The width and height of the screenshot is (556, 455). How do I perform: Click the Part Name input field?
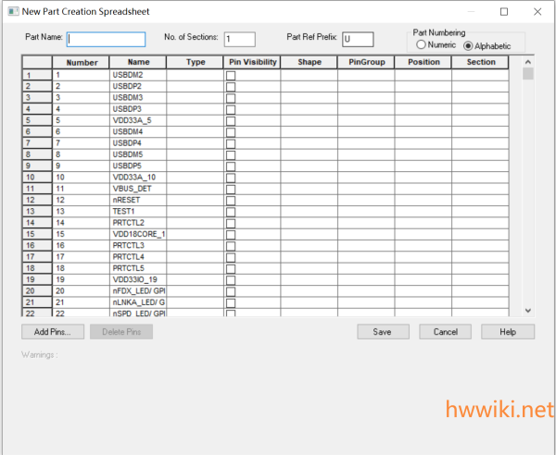point(107,40)
